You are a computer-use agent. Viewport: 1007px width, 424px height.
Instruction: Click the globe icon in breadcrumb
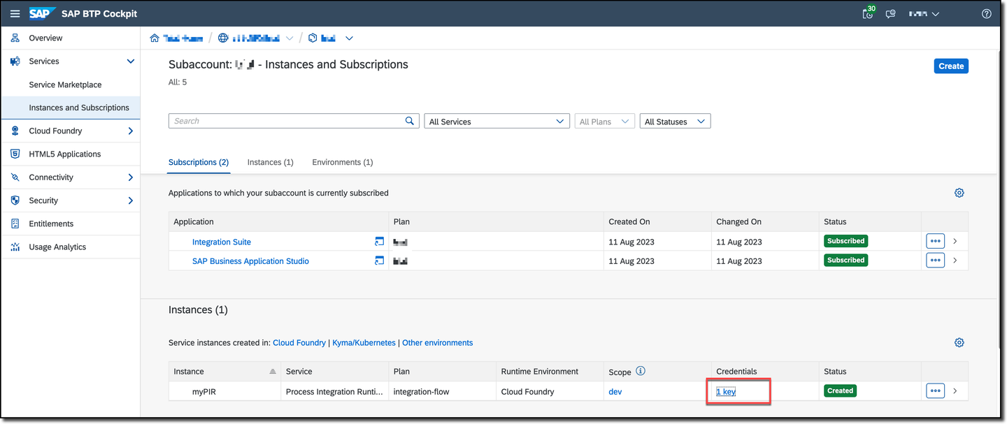[223, 38]
